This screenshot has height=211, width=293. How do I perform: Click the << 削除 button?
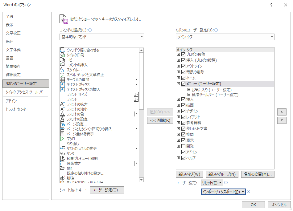[160, 120]
